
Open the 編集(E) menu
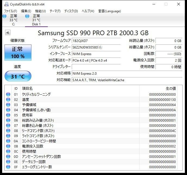(26, 11)
